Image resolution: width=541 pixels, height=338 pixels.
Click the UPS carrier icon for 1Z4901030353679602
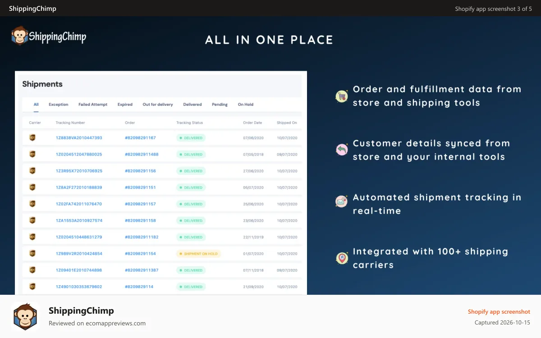32,286
